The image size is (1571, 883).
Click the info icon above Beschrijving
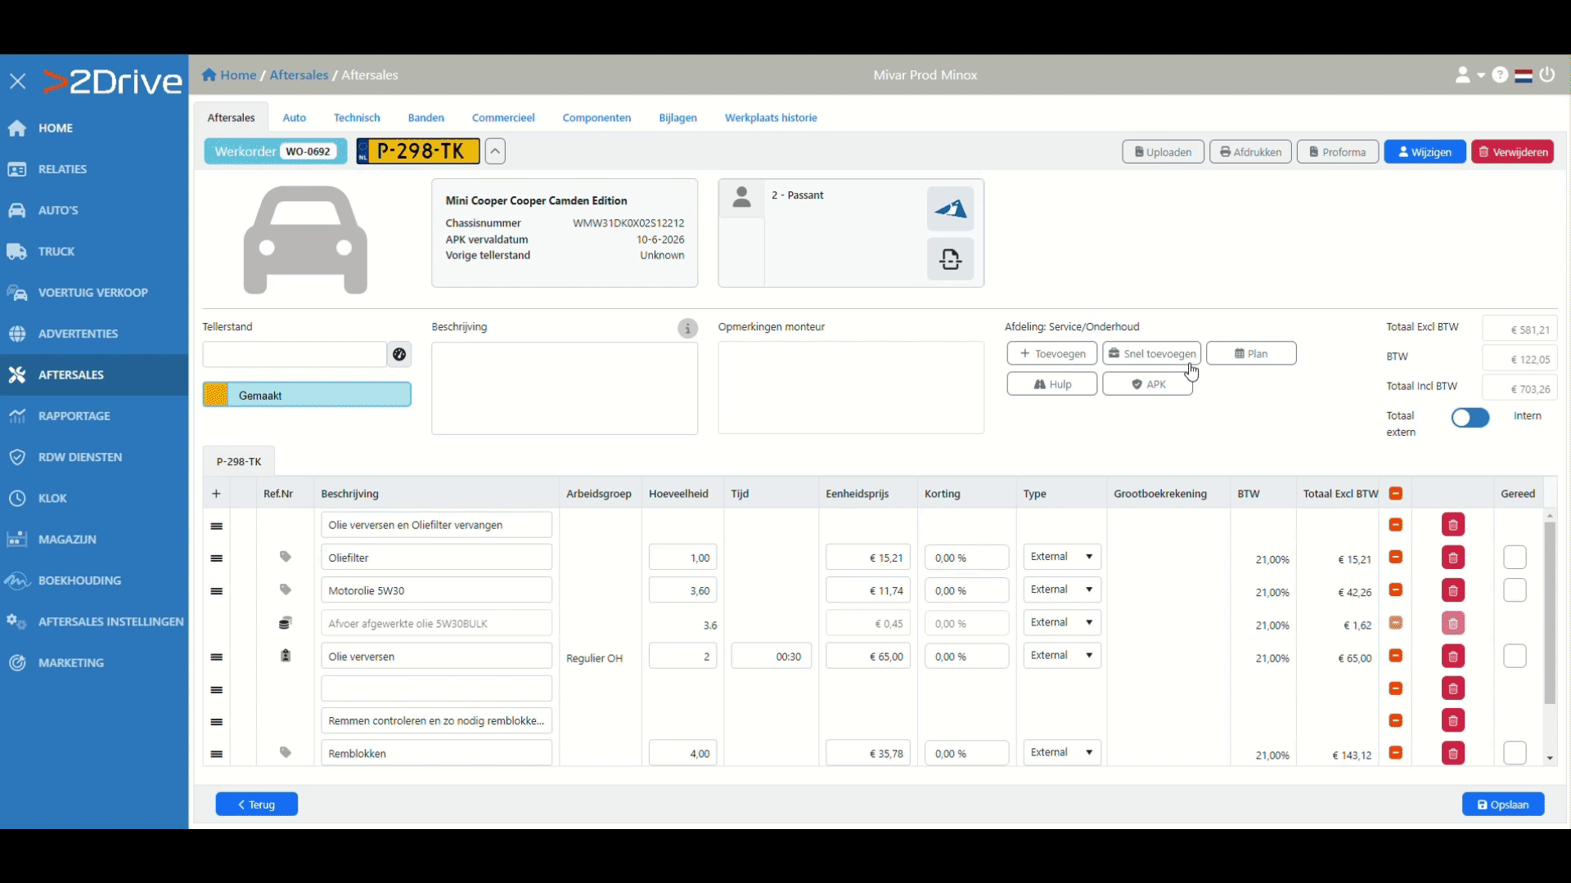point(687,329)
